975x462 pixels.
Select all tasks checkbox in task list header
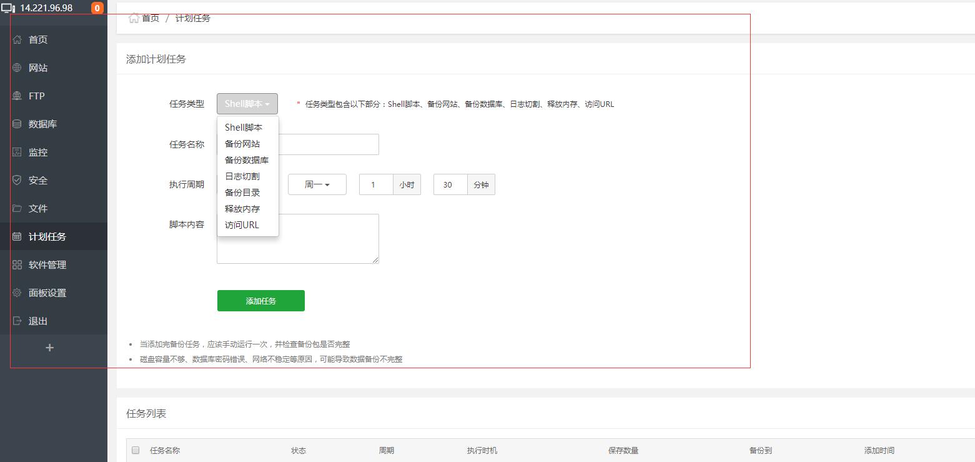136,450
